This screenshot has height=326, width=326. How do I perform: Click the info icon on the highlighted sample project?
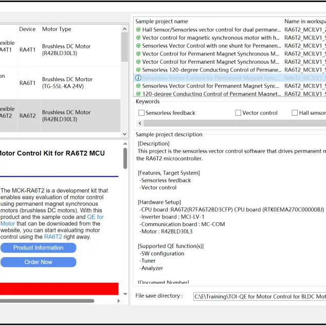point(138,78)
